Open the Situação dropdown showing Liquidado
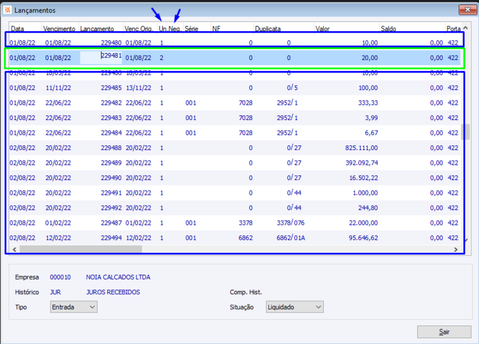Image resolution: width=479 pixels, height=344 pixels. point(294,307)
